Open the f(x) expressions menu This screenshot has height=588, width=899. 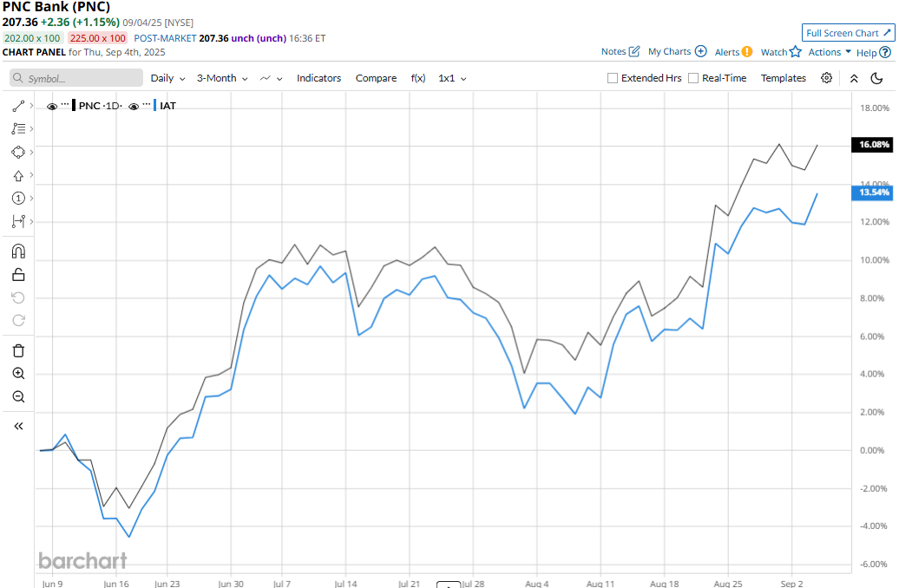pos(418,78)
